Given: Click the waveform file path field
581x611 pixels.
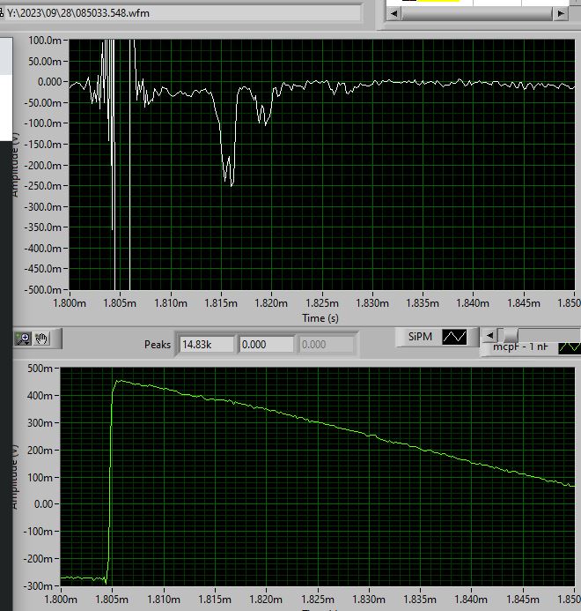Looking at the screenshot, I should pyautogui.click(x=180, y=13).
